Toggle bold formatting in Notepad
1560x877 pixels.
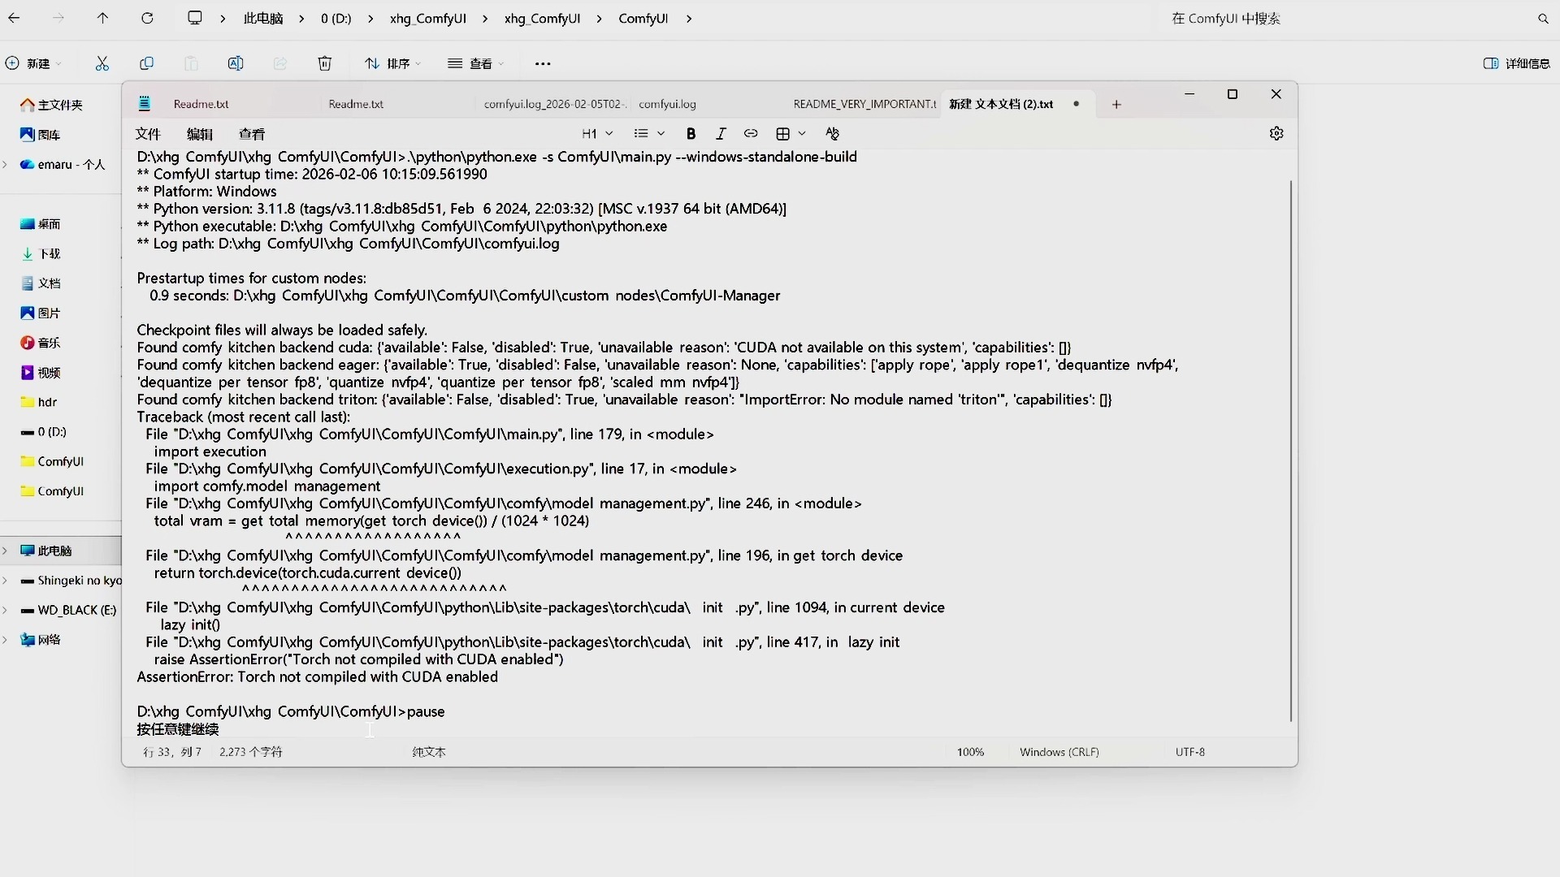[x=691, y=134]
